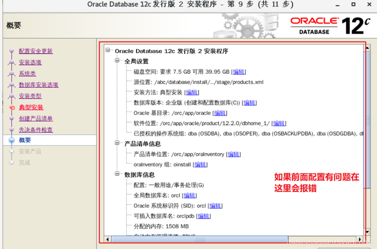Click the 概要 current step bullet icon
Viewport: 377px width, 249px height.
pos(11,140)
